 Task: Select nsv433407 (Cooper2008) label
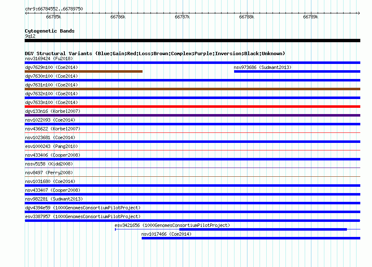[x=53, y=190]
